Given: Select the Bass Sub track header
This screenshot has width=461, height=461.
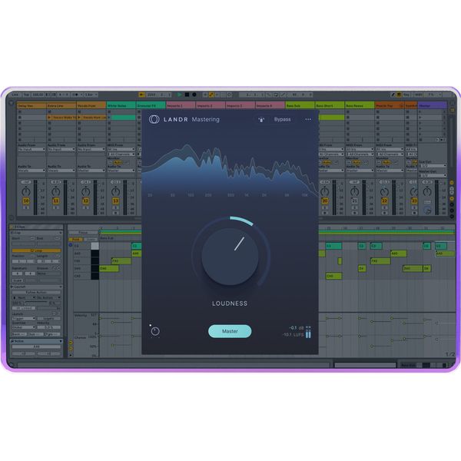Looking at the screenshot, I should coord(300,105).
